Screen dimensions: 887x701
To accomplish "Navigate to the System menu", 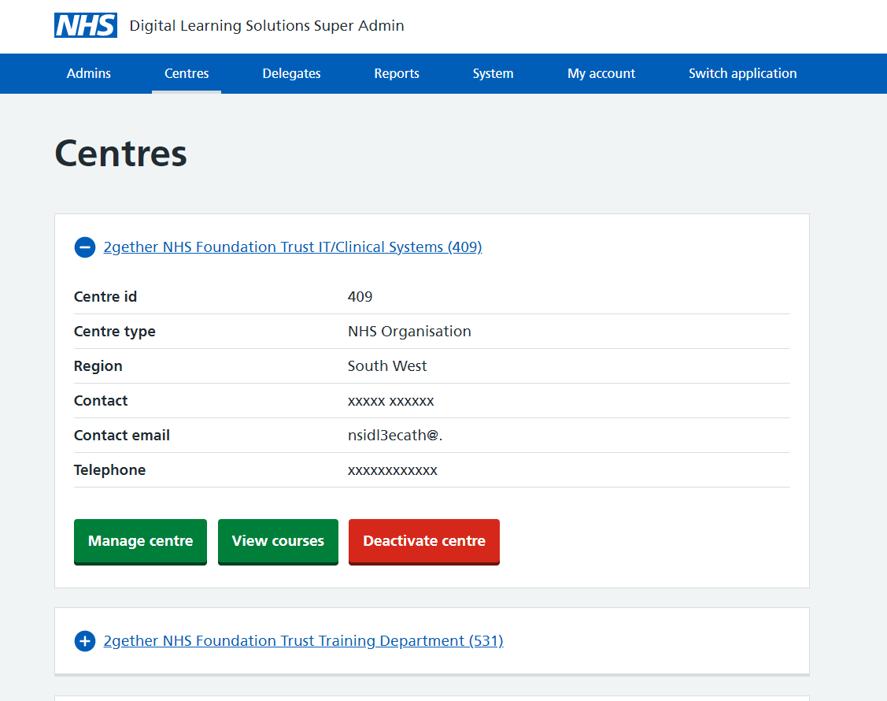I will [x=493, y=73].
